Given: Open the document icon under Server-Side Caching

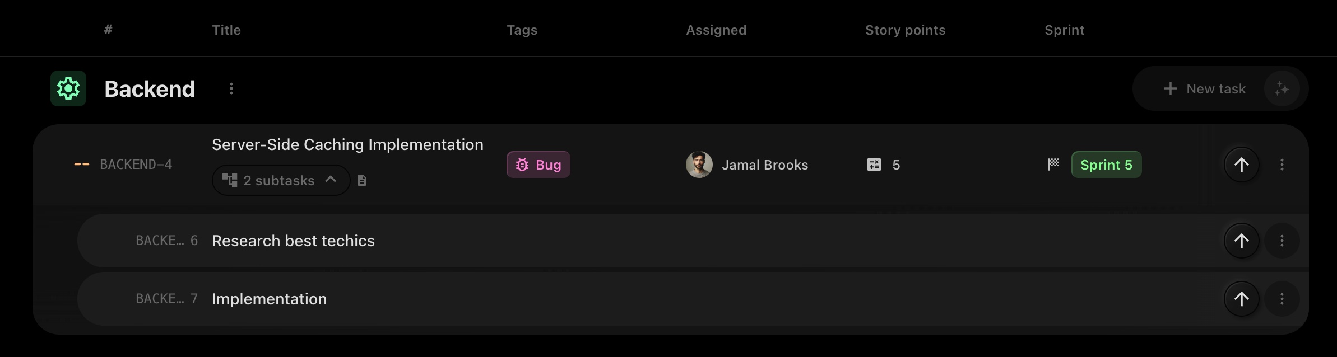Looking at the screenshot, I should (362, 180).
